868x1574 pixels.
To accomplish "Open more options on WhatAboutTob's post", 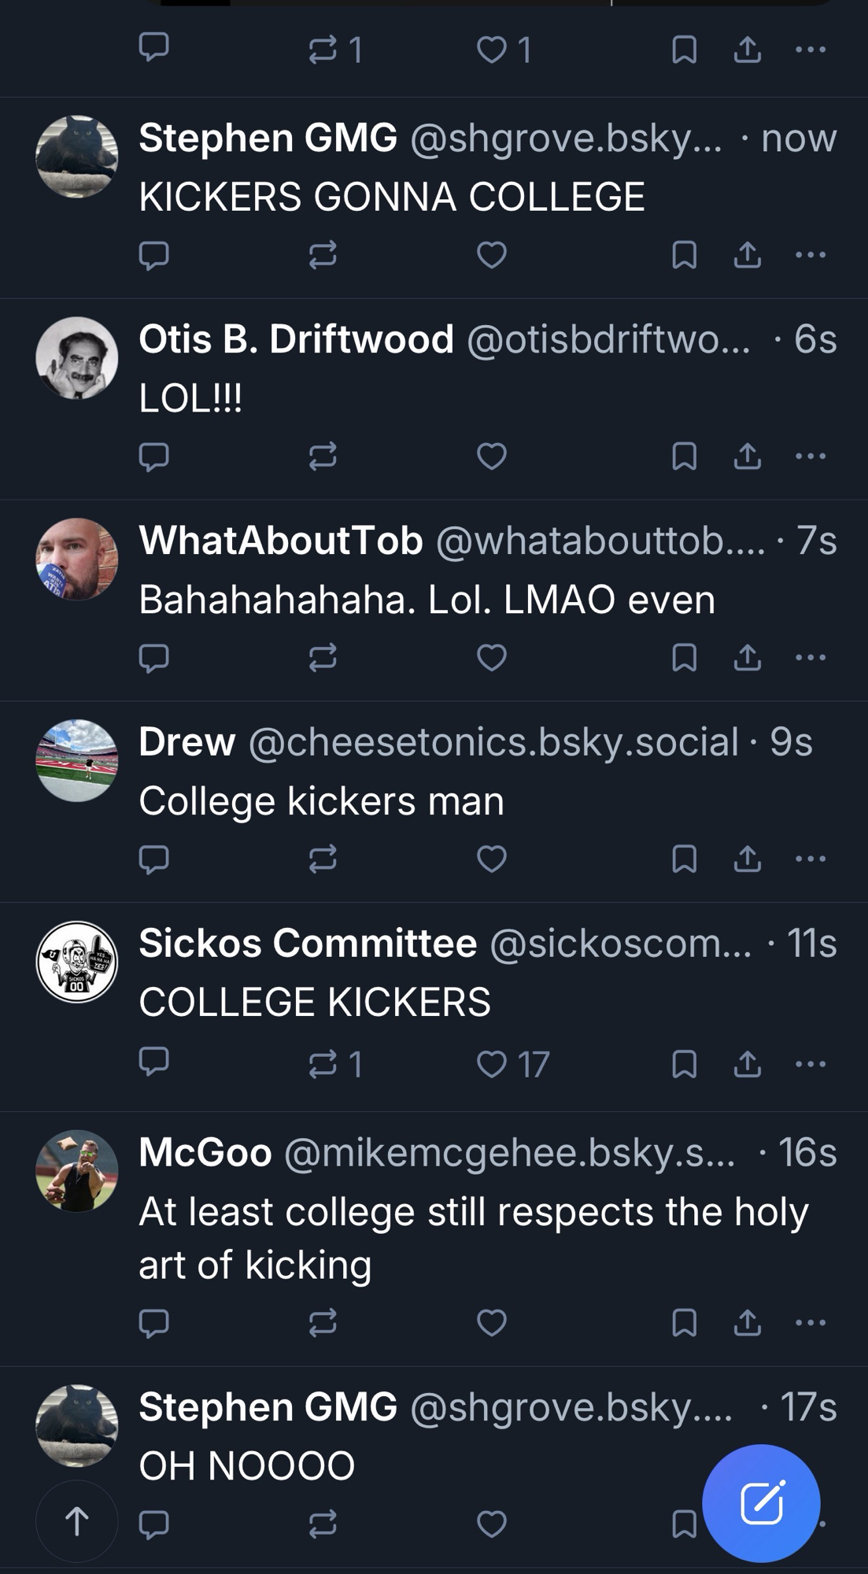I will pyautogui.click(x=811, y=657).
